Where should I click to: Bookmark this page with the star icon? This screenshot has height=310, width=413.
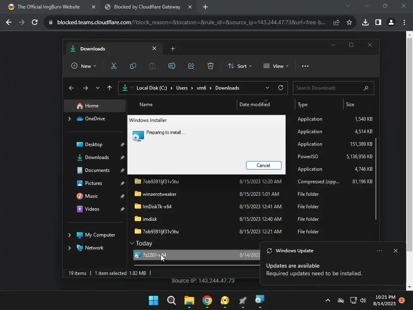(349, 23)
